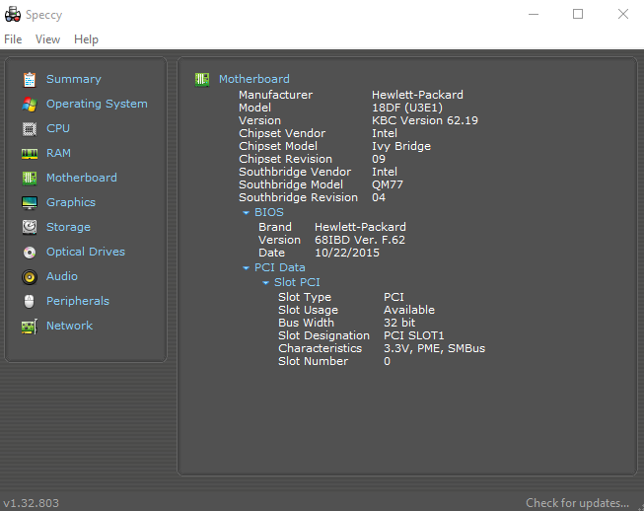The height and width of the screenshot is (511, 644).
Task: Open RAM section via its memory icon
Action: tap(29, 153)
